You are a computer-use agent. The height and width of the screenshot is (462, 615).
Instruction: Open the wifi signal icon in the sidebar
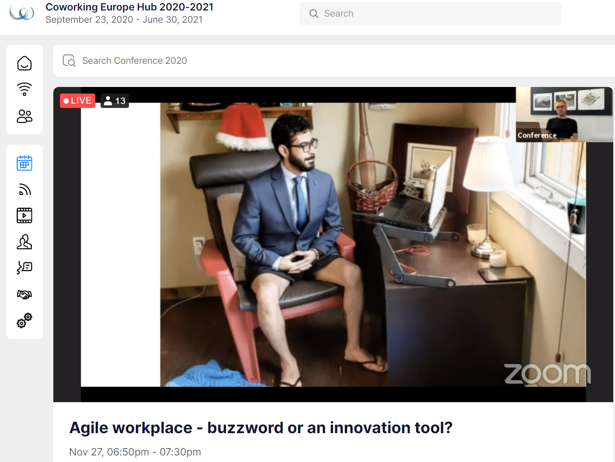tap(24, 89)
